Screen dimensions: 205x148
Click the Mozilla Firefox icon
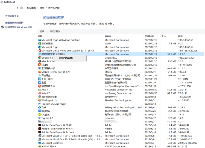coord(40,72)
